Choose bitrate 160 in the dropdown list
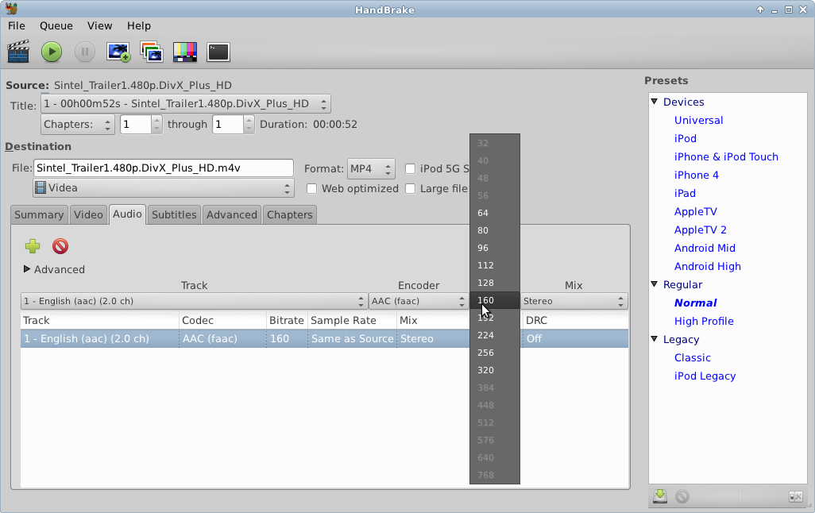815x513 pixels. [495, 300]
